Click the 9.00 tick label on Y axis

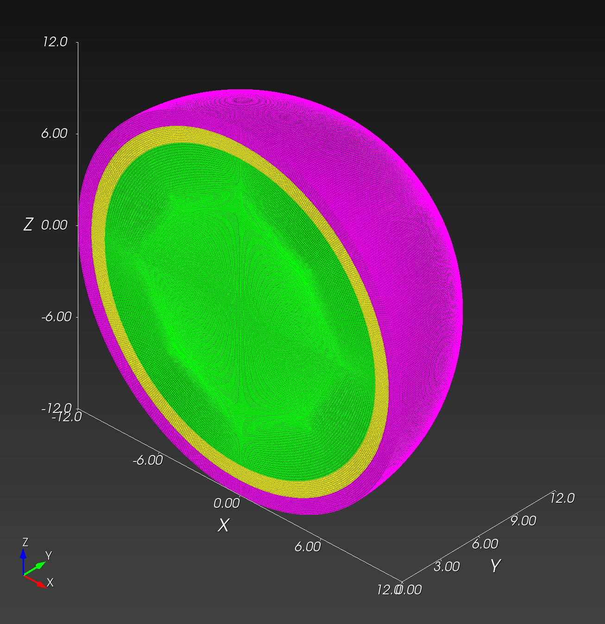[x=523, y=521]
